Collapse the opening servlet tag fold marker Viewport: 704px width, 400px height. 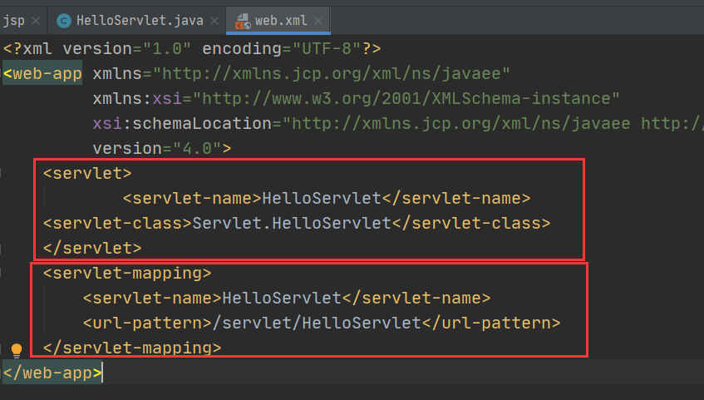tap(2, 173)
